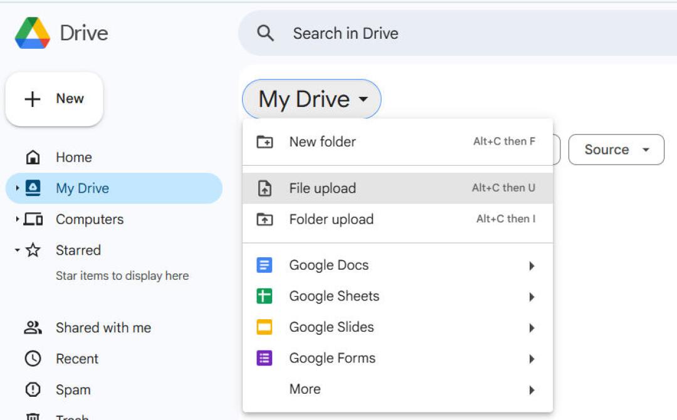The image size is (677, 420).
Task: Click the blue Google Docs icon
Action: click(x=265, y=265)
